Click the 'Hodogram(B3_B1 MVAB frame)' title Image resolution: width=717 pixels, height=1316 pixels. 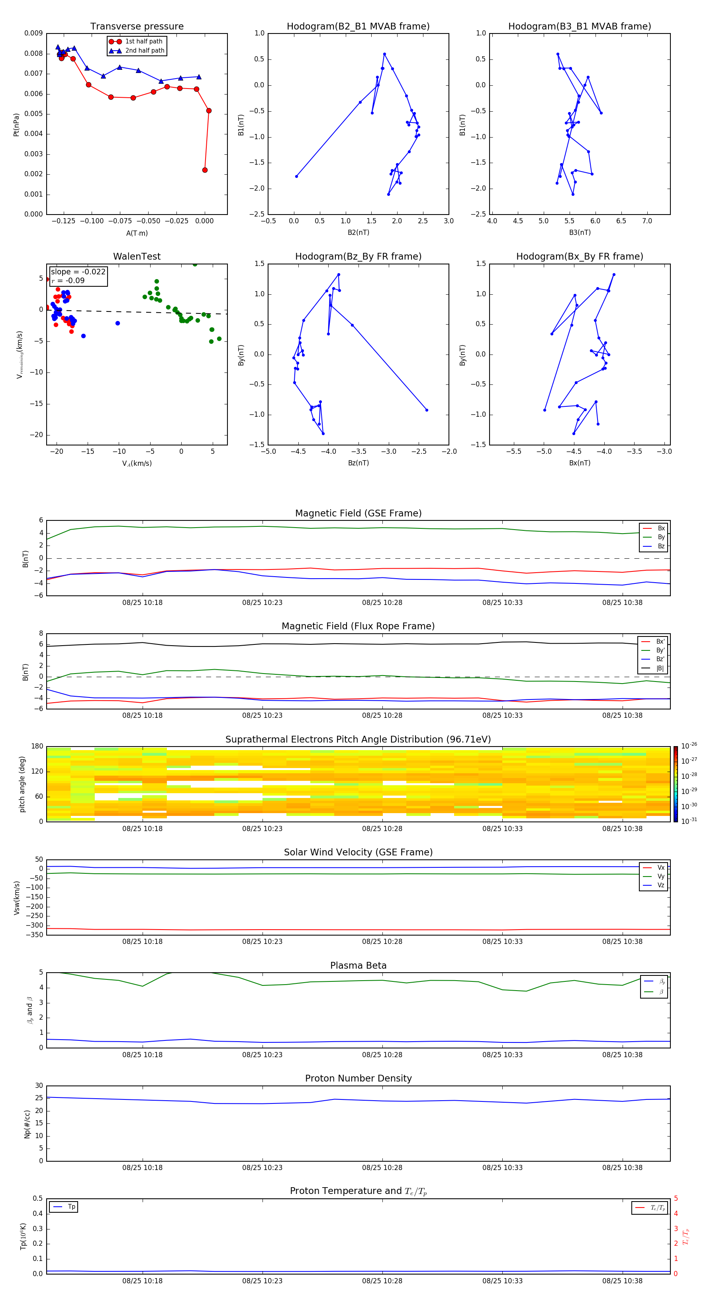coord(580,27)
